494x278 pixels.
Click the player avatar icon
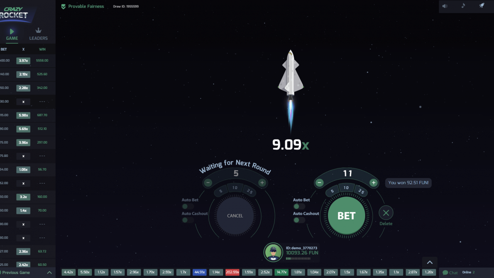tap(273, 252)
